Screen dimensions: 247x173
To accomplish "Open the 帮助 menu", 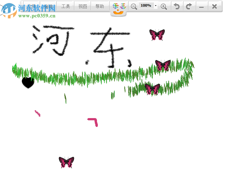I will tap(100, 6).
